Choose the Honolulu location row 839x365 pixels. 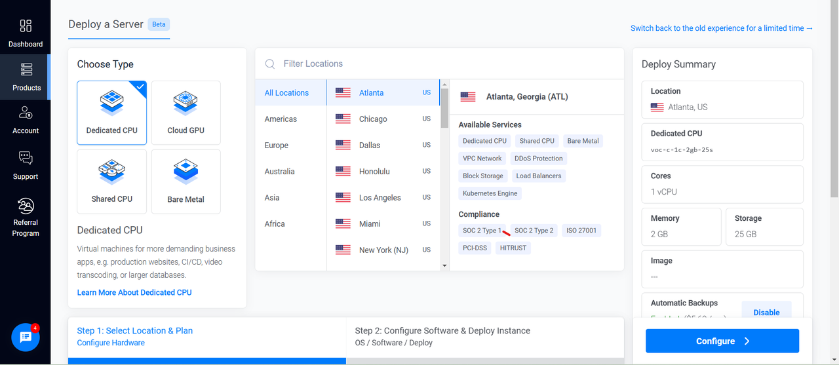point(383,172)
